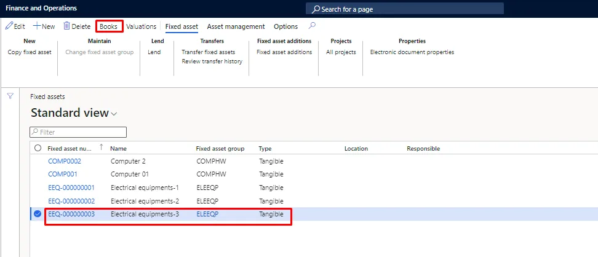Click the Type column header
Viewport: 598px width, 257px height.
coord(265,149)
